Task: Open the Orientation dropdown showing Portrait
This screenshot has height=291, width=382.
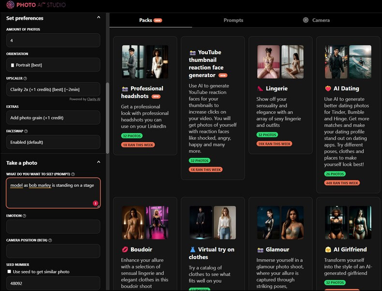Action: 53,65
